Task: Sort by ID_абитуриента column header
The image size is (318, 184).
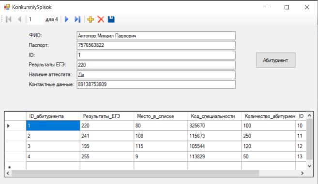Action: pos(53,116)
